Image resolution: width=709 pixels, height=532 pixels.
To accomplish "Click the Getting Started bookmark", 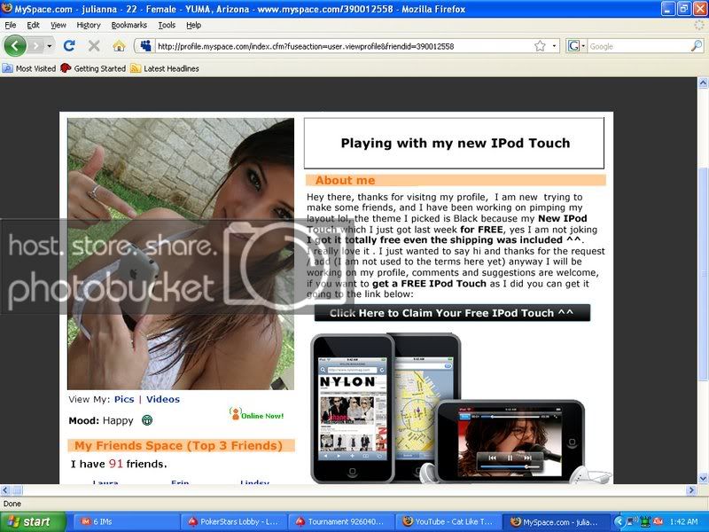I will click(93, 68).
